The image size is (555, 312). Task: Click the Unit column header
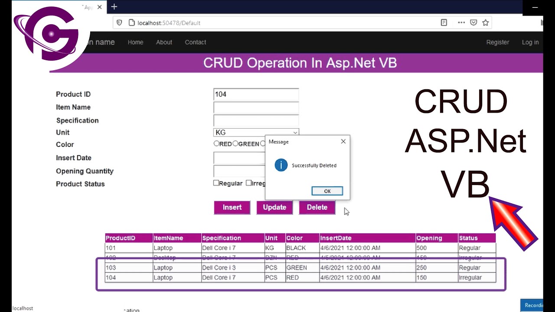coord(275,238)
